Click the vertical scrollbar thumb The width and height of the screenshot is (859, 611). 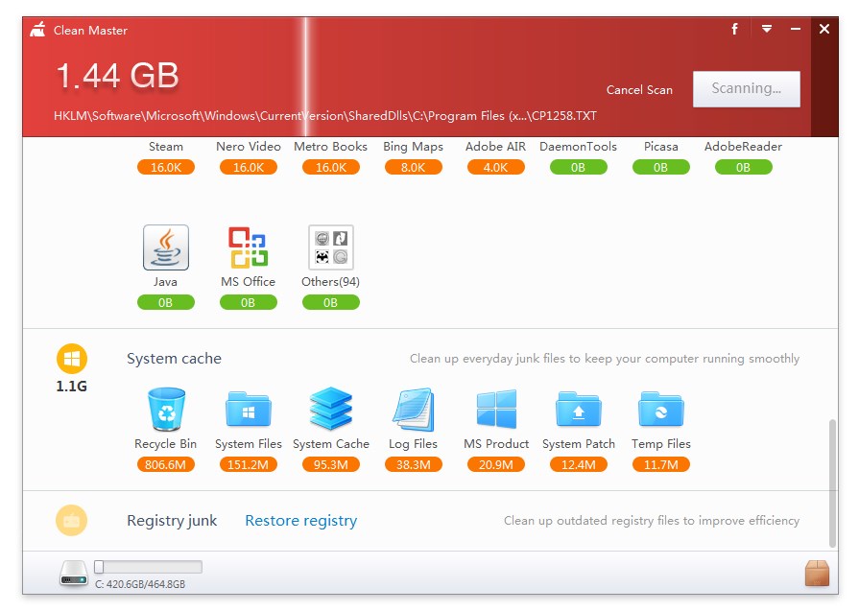point(833,483)
